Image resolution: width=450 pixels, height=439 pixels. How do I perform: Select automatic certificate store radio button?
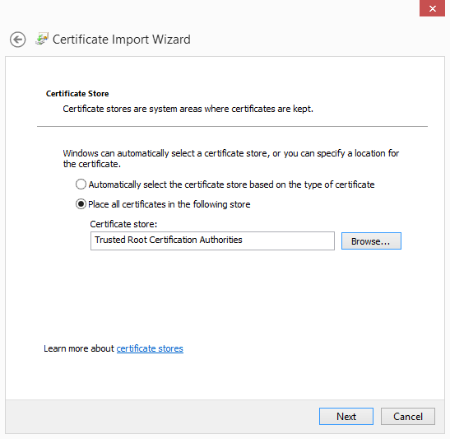pyautogui.click(x=81, y=184)
